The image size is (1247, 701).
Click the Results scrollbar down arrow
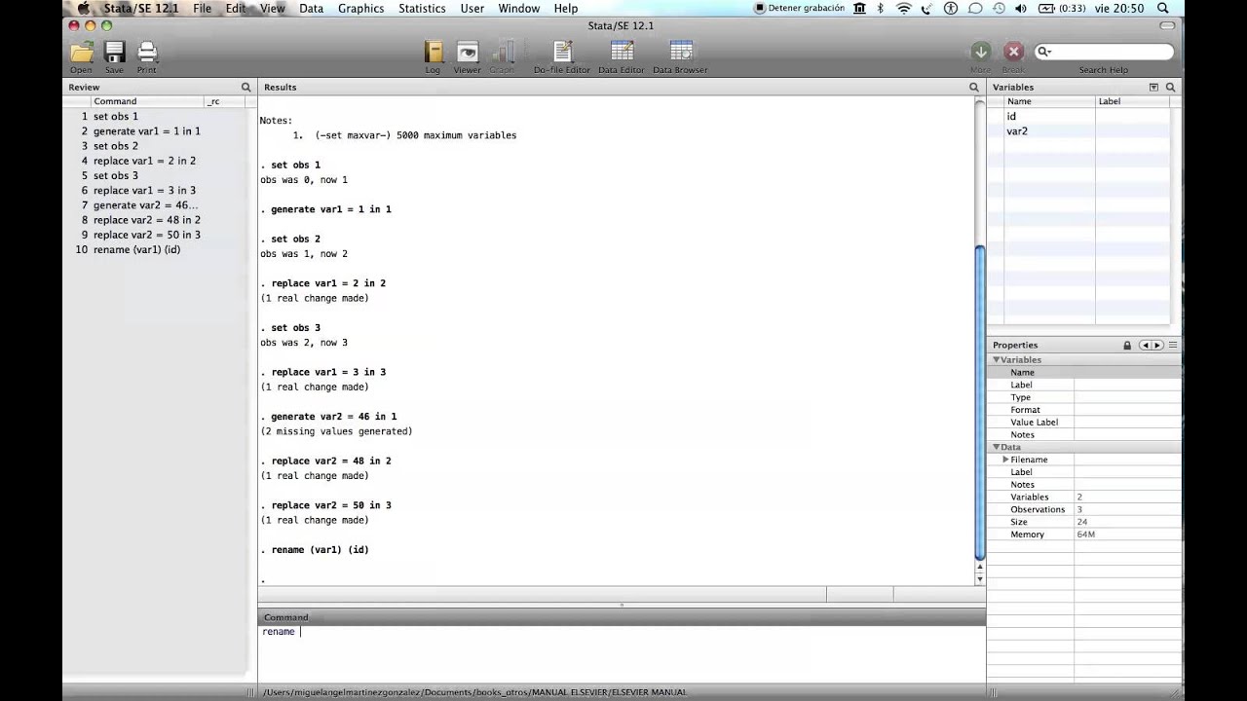980,578
